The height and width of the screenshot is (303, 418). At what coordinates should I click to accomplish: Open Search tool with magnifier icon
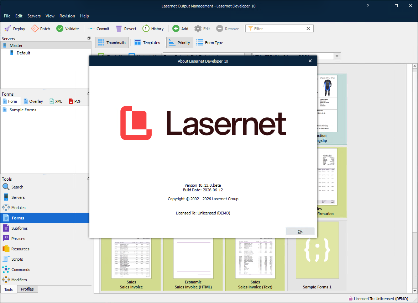6,187
